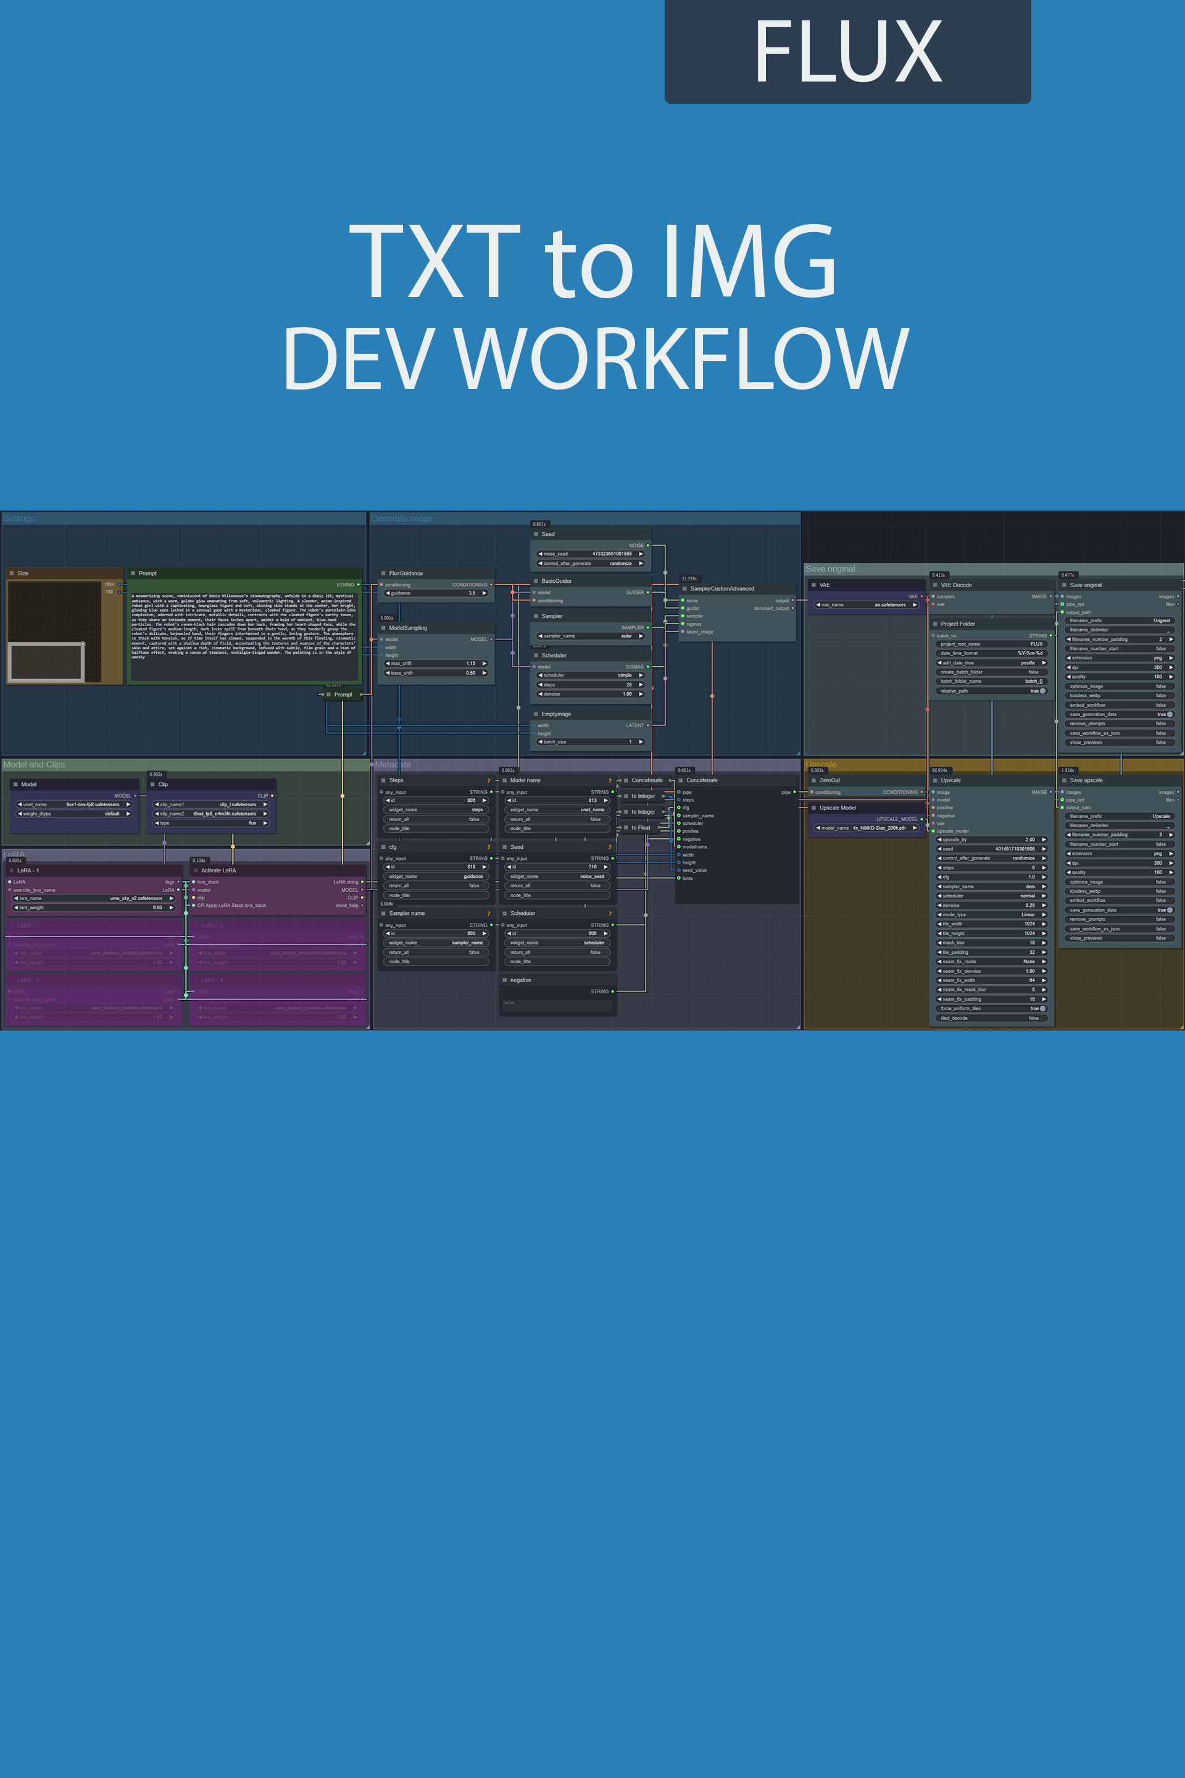The width and height of the screenshot is (1185, 1778).
Task: Click the help icon on Sampler name node
Action: [488, 914]
